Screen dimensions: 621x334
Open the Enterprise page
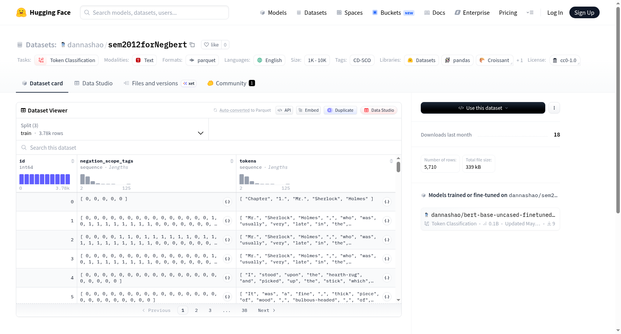(x=472, y=12)
